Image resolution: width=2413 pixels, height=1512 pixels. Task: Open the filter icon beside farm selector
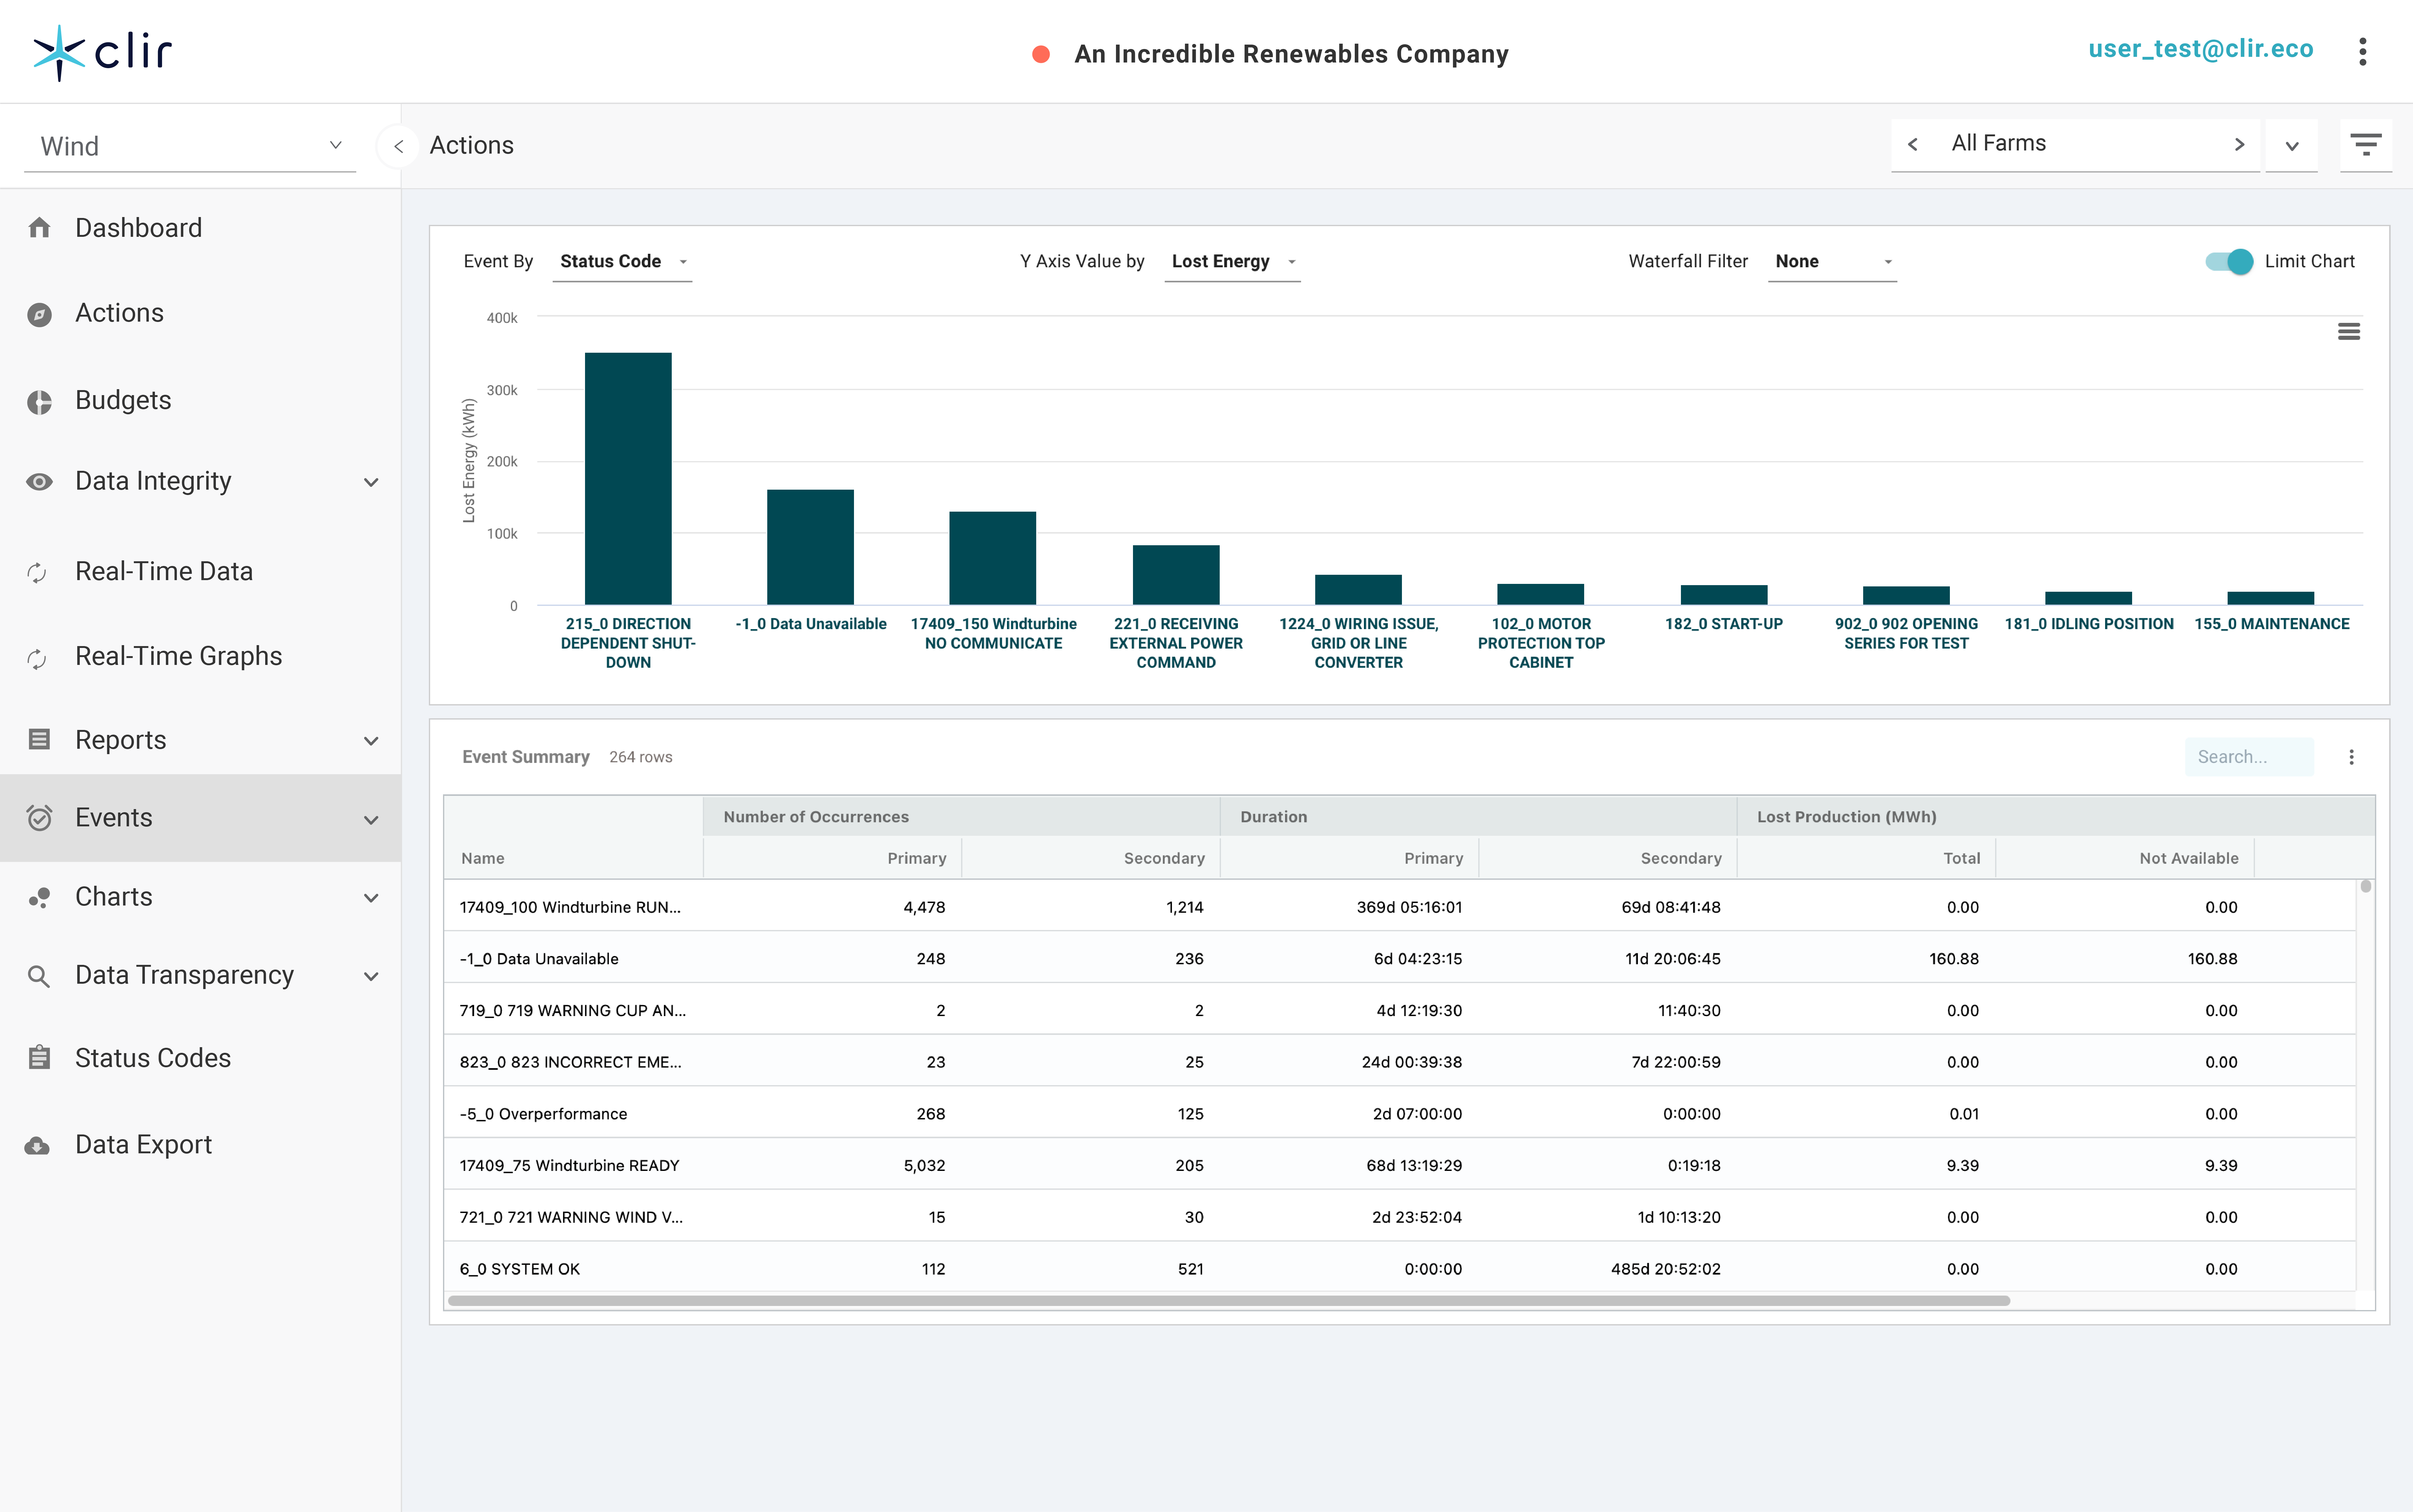(x=2366, y=145)
